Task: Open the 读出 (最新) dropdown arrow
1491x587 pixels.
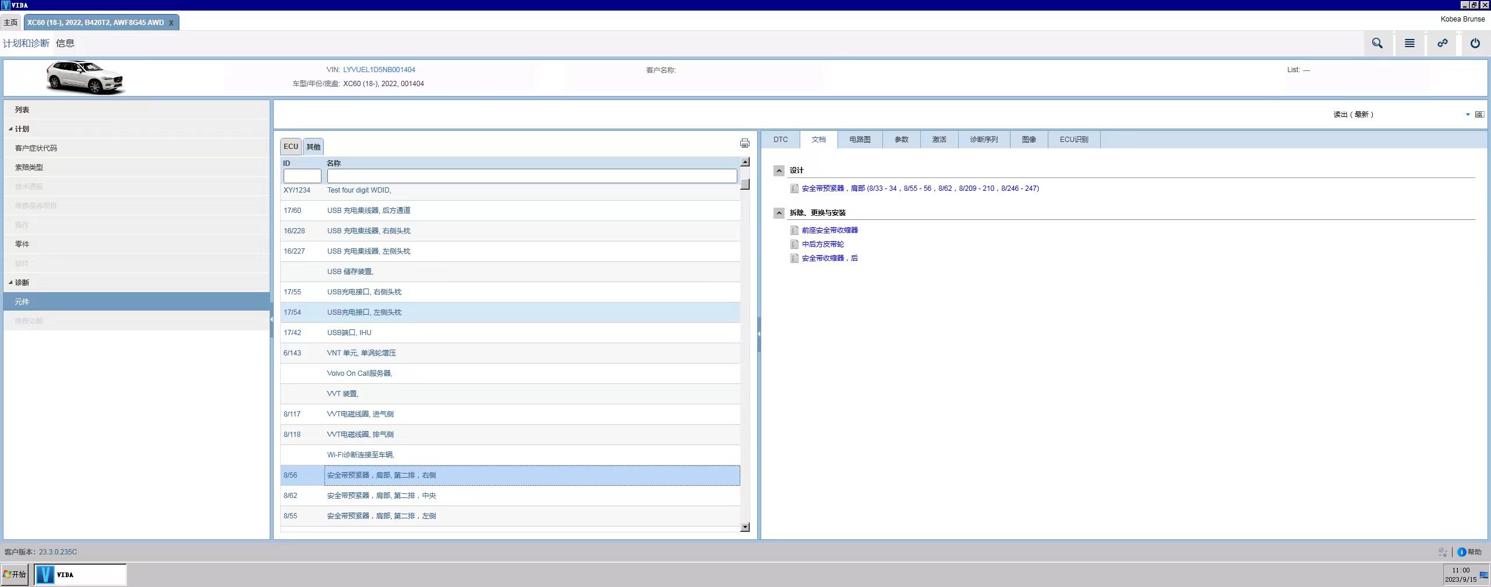Action: 1467,115
